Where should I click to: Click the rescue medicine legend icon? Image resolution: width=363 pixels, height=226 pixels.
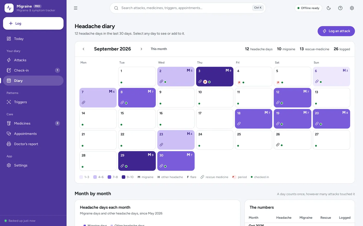(202, 177)
